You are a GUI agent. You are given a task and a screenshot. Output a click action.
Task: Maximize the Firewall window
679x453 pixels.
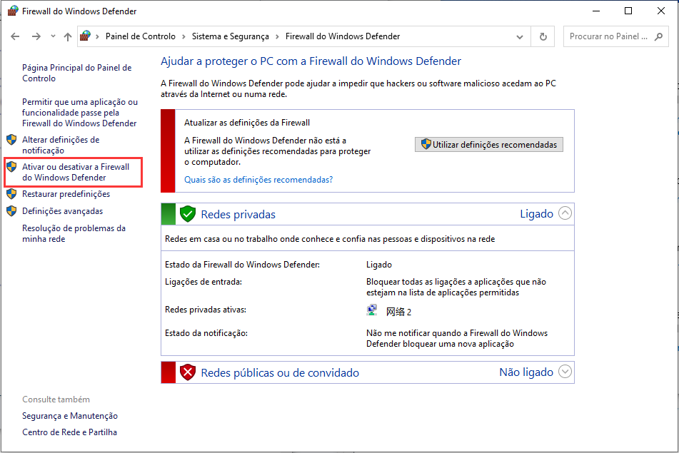(628, 11)
